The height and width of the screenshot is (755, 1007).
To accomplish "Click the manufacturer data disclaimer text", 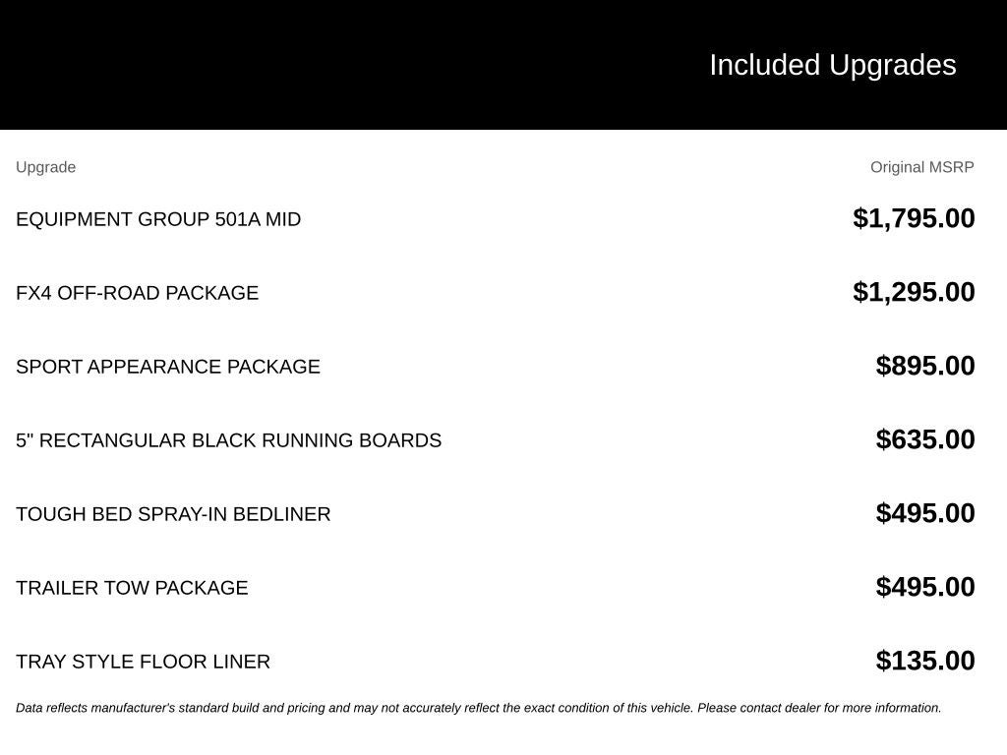I will pyautogui.click(x=479, y=708).
